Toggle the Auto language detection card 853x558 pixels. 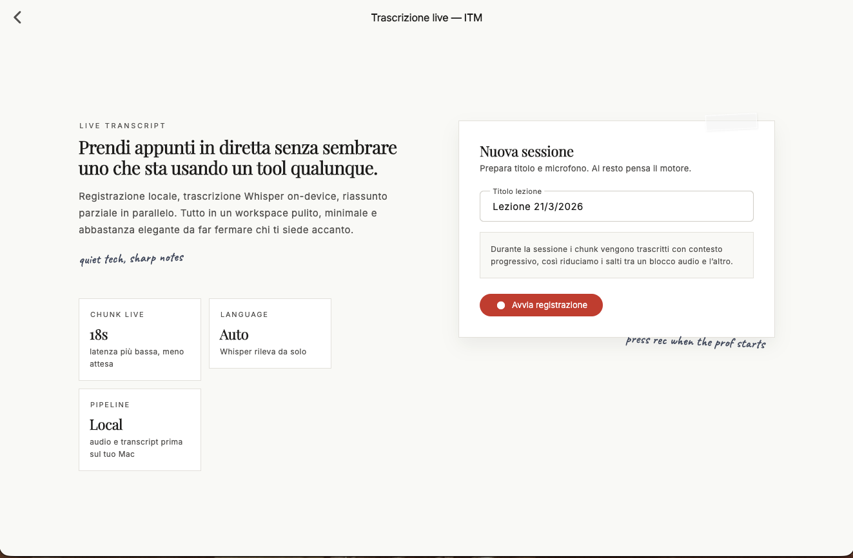[x=270, y=333]
